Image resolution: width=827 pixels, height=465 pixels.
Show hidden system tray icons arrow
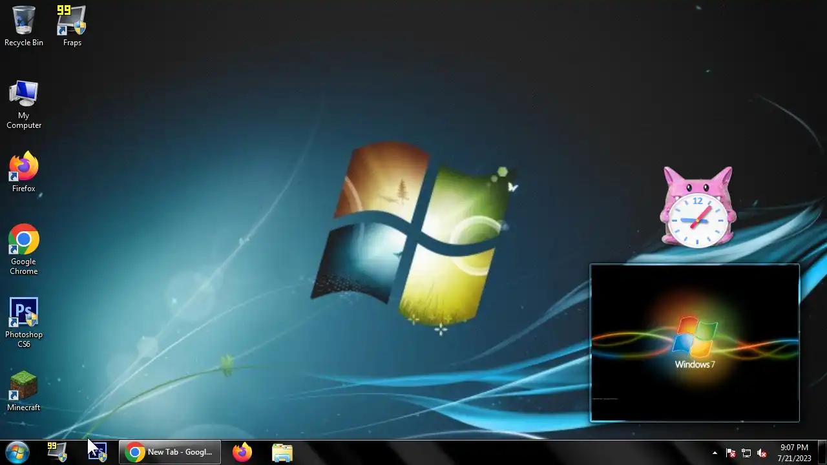pyautogui.click(x=715, y=453)
